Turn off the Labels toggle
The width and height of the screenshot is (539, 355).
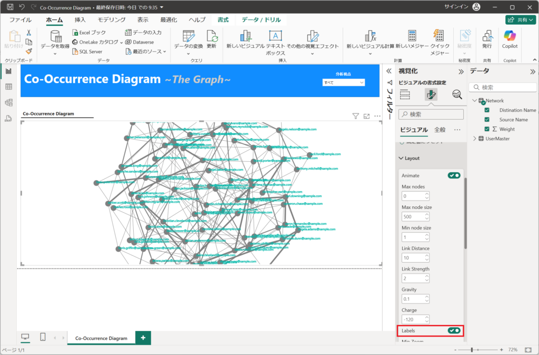coord(454,330)
